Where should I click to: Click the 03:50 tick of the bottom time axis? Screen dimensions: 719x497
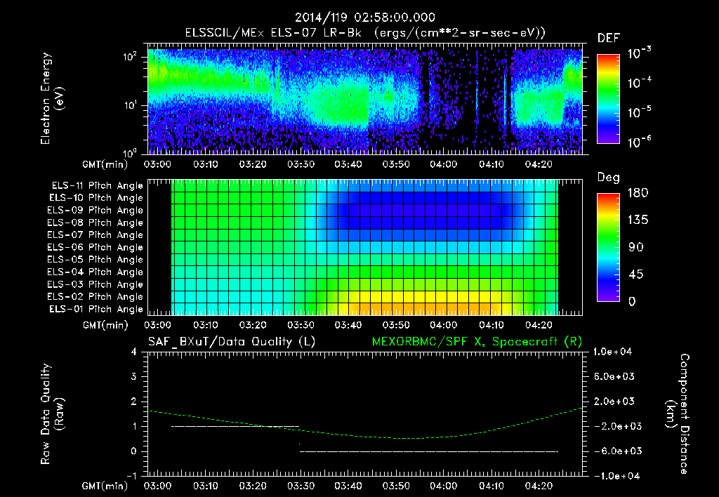[396, 486]
